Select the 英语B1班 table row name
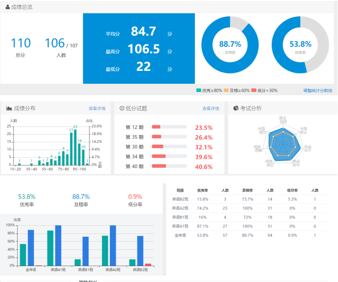 (180, 217)
